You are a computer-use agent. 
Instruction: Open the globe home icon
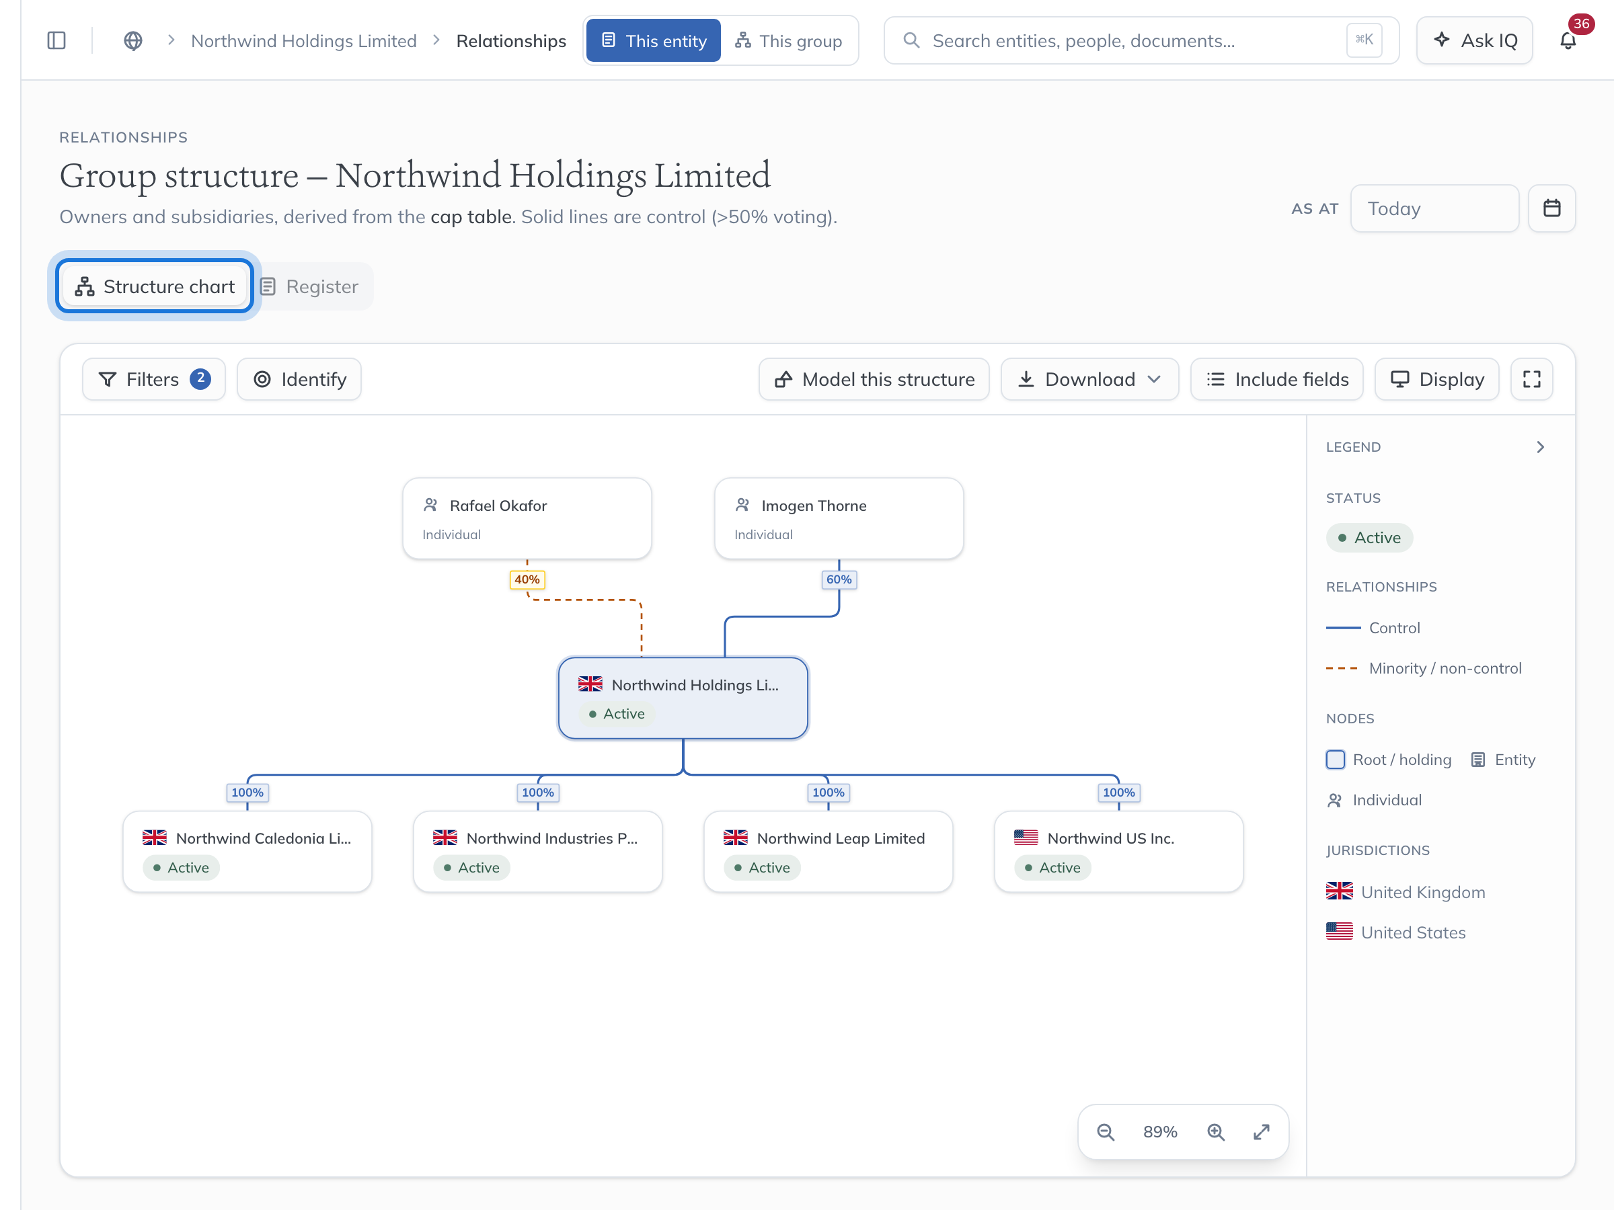[132, 41]
